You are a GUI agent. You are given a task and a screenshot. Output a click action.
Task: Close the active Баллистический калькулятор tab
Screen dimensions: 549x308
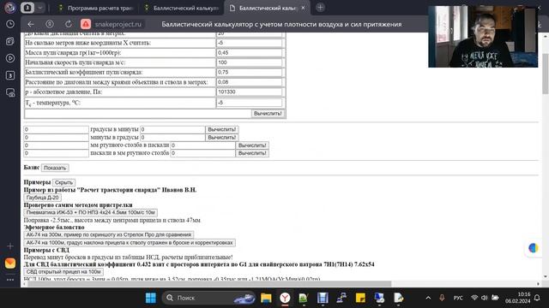[303, 8]
